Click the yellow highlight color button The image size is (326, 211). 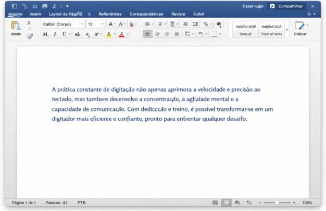(x=108, y=34)
